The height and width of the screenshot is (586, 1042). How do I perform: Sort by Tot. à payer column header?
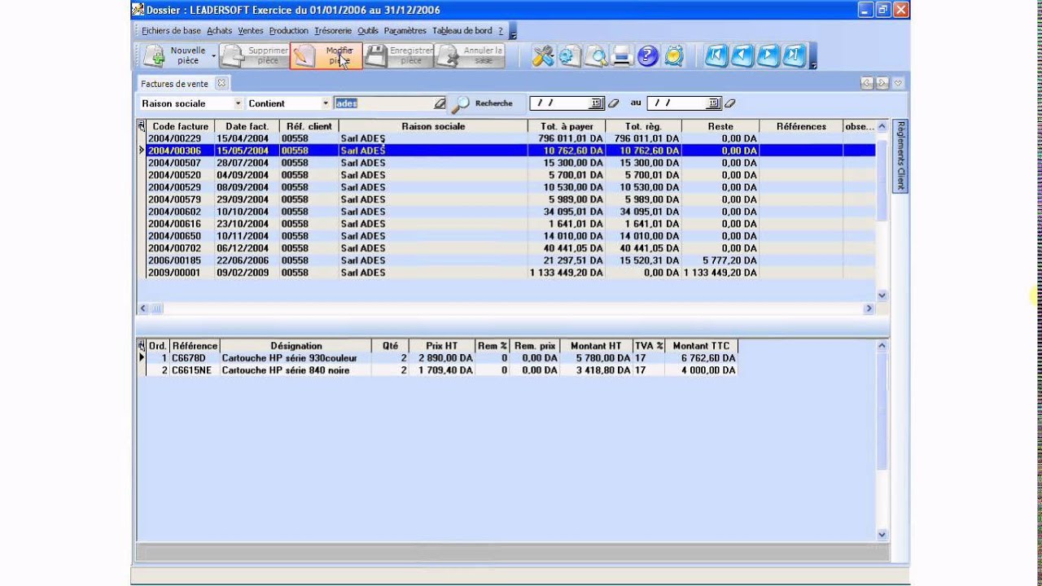(567, 126)
